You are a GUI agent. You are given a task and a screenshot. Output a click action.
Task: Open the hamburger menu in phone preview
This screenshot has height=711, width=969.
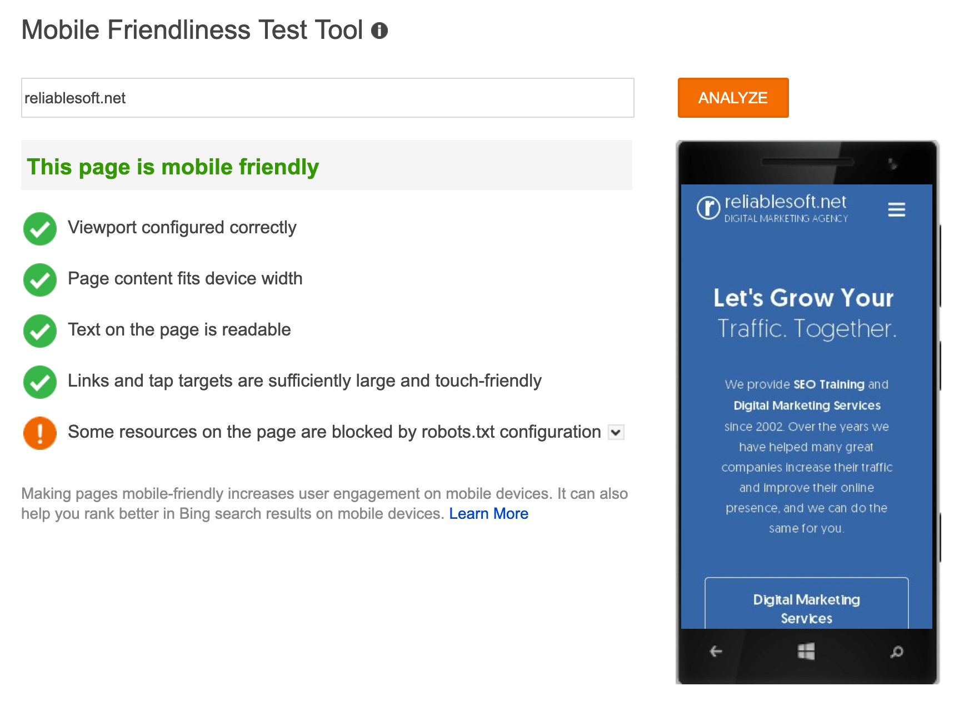(896, 209)
